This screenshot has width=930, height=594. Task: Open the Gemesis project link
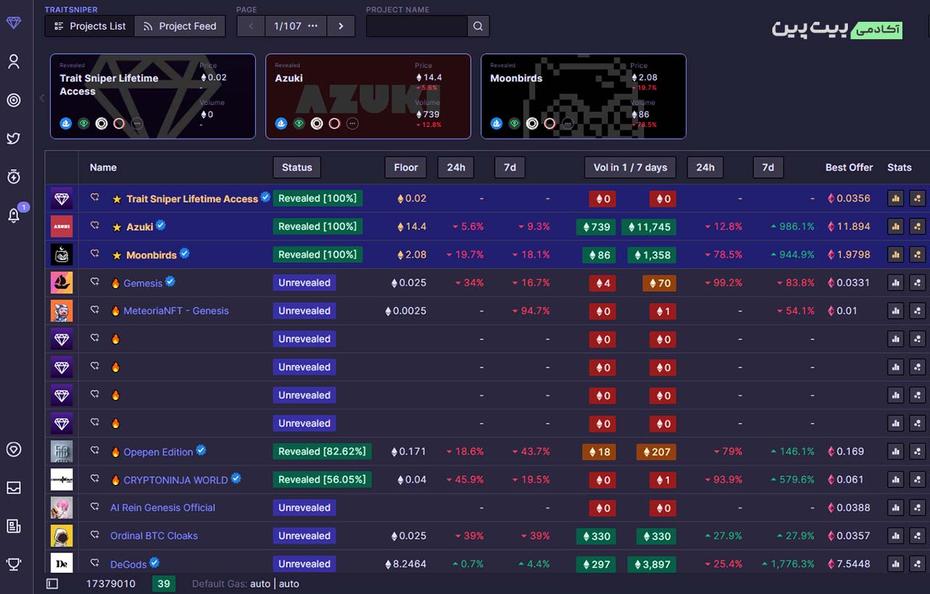(143, 283)
